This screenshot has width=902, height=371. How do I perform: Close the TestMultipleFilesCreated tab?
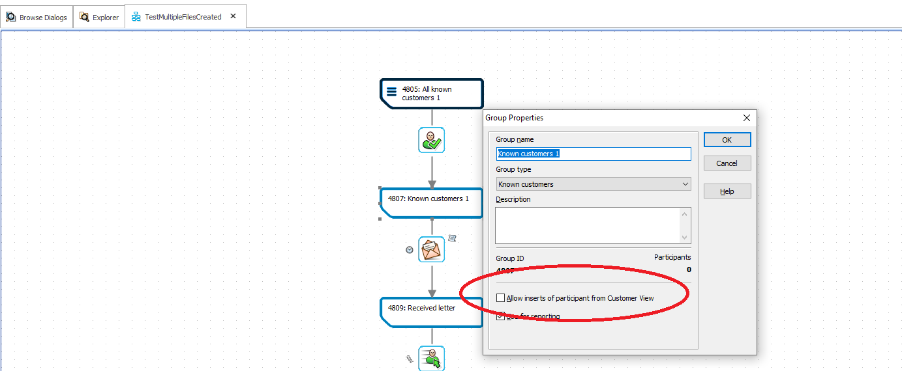(x=233, y=16)
